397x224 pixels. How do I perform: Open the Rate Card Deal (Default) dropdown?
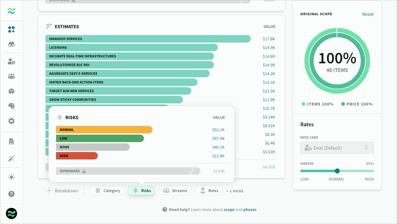pos(337,148)
